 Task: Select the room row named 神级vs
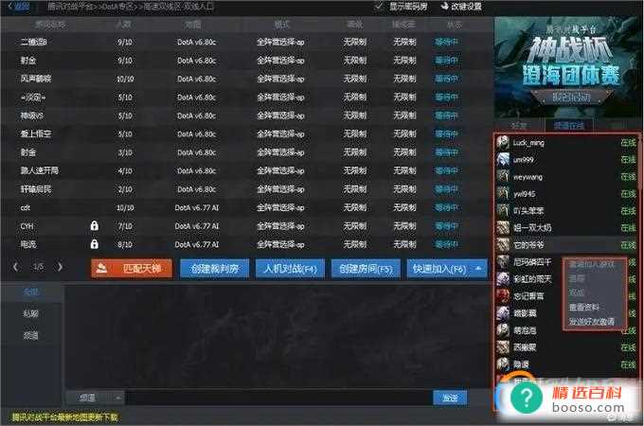246,115
